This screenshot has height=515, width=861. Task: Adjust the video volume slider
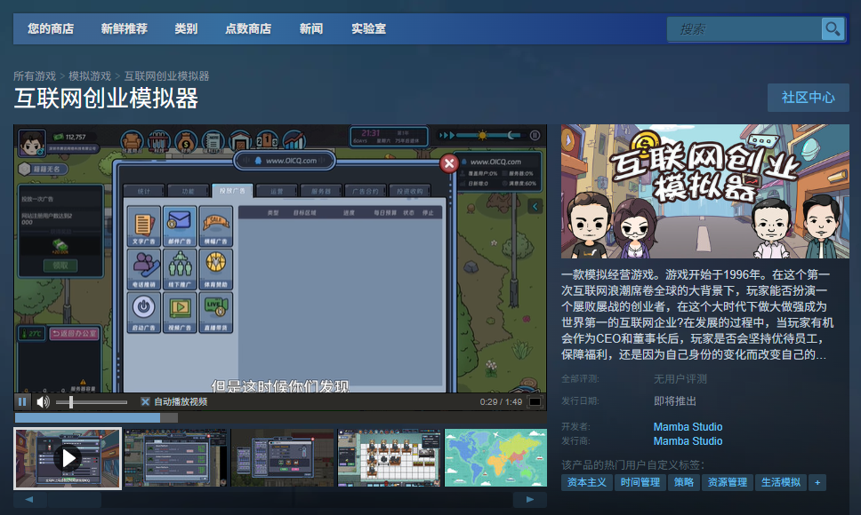91,402
